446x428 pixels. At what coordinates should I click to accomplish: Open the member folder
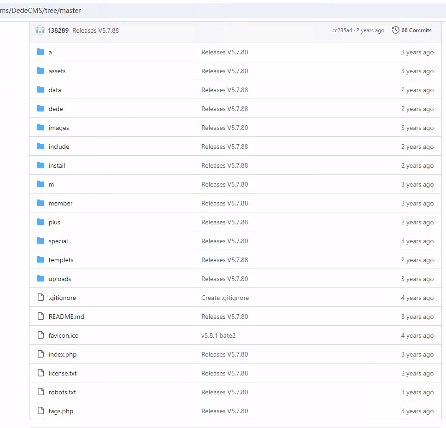[x=60, y=203]
